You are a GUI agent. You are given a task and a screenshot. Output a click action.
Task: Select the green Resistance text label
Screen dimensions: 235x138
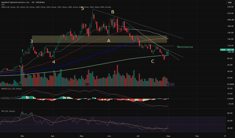coord(185,47)
